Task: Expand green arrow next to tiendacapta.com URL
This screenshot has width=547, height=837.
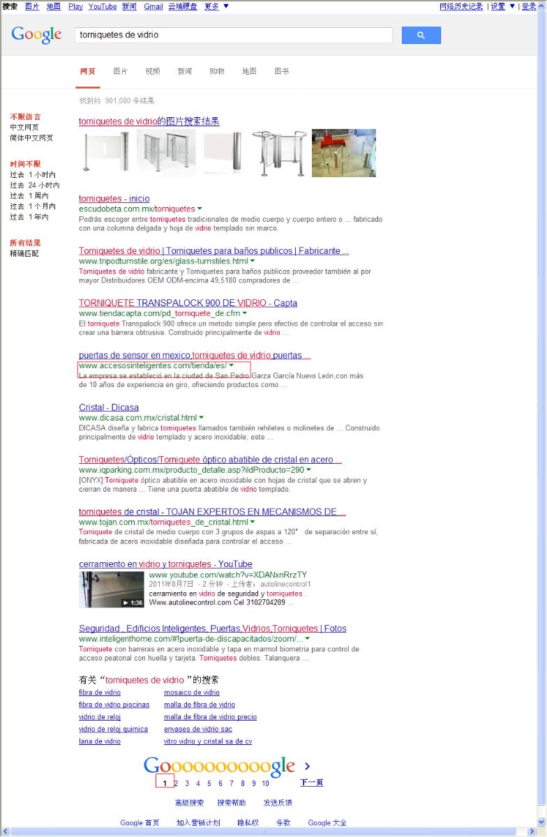Action: coord(244,313)
